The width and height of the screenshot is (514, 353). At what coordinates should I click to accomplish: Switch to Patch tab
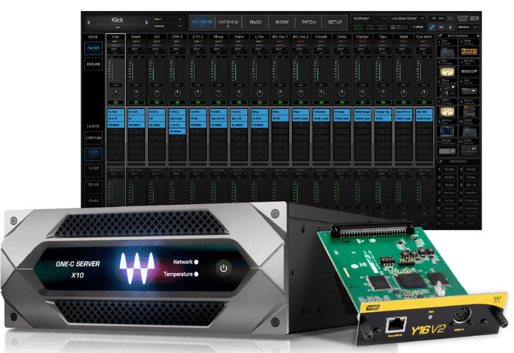[x=309, y=22]
